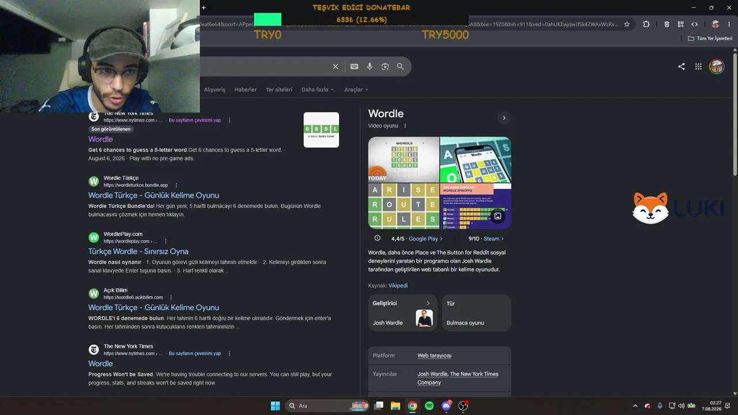Open the Türkçe Wordle - Sınırsız Oyna result
Screen dimensions: 738x415
point(138,251)
